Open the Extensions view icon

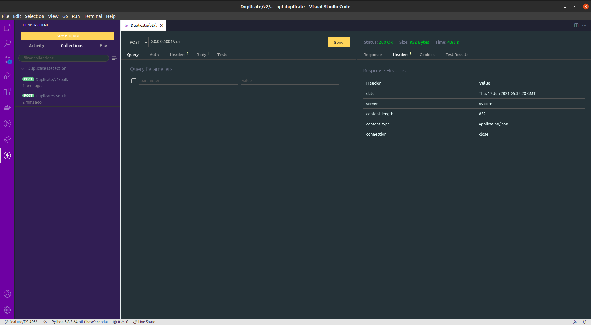tap(7, 91)
